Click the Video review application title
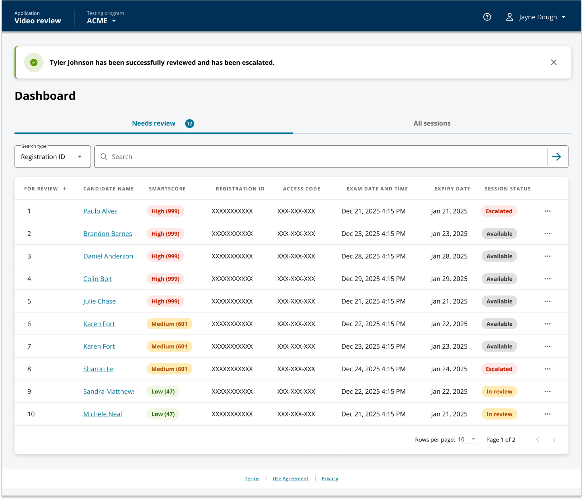This screenshot has height=499, width=583. pos(38,21)
